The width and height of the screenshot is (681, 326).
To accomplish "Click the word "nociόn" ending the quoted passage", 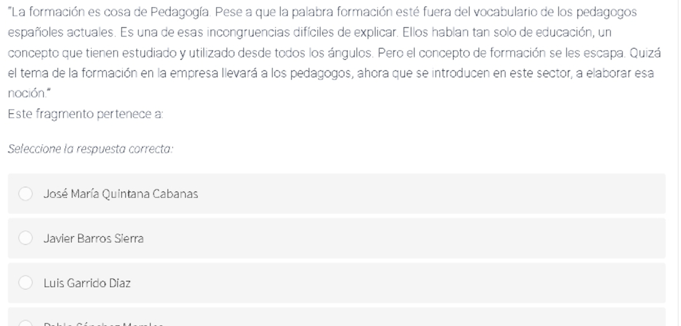I will [x=23, y=94].
